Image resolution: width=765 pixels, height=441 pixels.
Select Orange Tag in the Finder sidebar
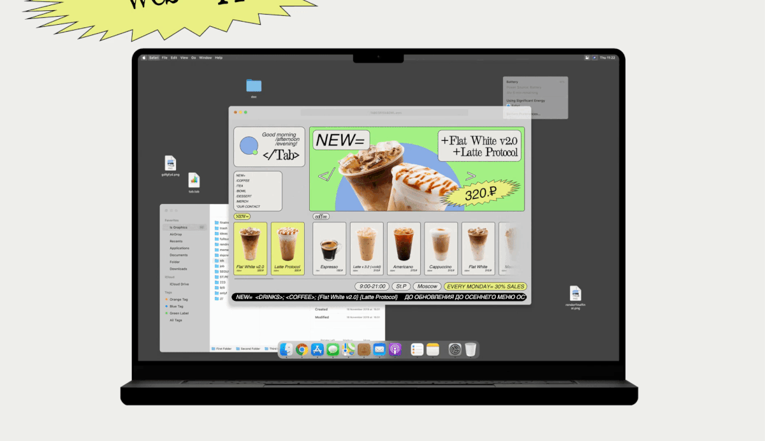(177, 299)
